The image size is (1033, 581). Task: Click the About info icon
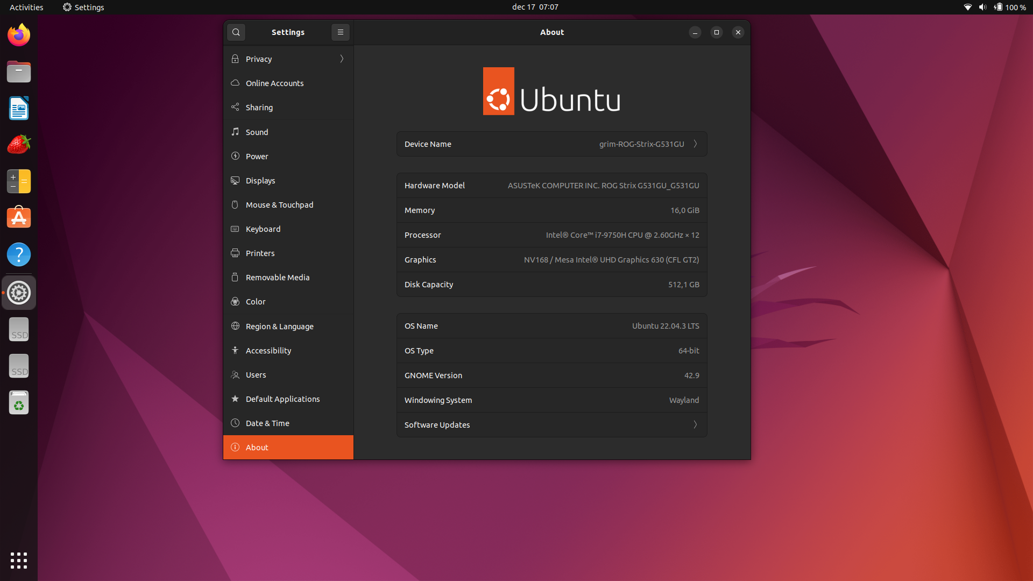[x=235, y=447]
